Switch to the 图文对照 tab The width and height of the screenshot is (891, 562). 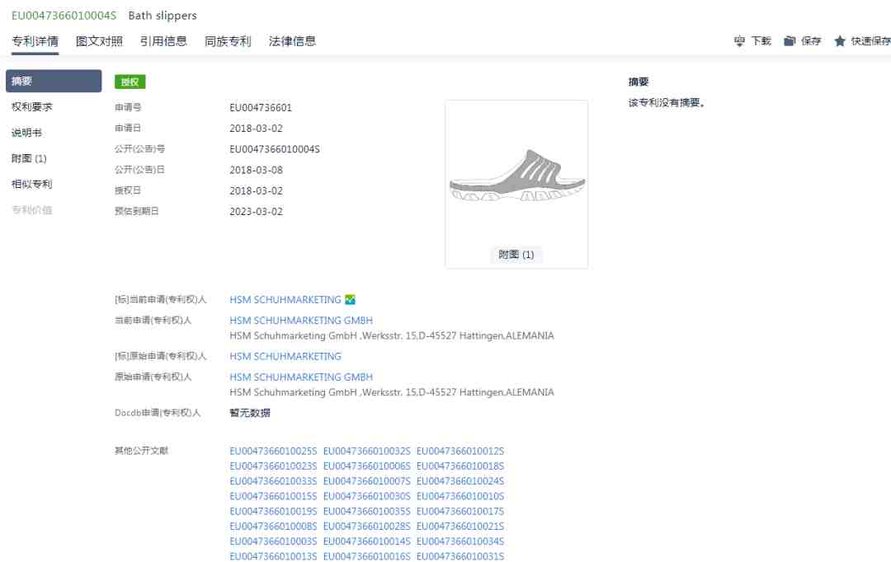point(99,41)
